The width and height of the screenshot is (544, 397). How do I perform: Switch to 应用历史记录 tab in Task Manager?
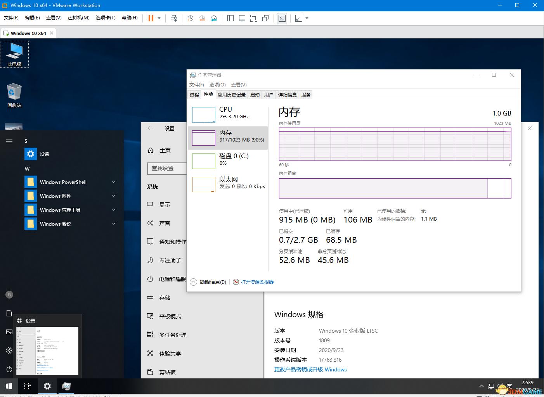point(232,95)
